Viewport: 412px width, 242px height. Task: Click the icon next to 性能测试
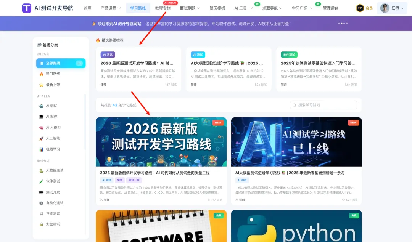coord(41,214)
